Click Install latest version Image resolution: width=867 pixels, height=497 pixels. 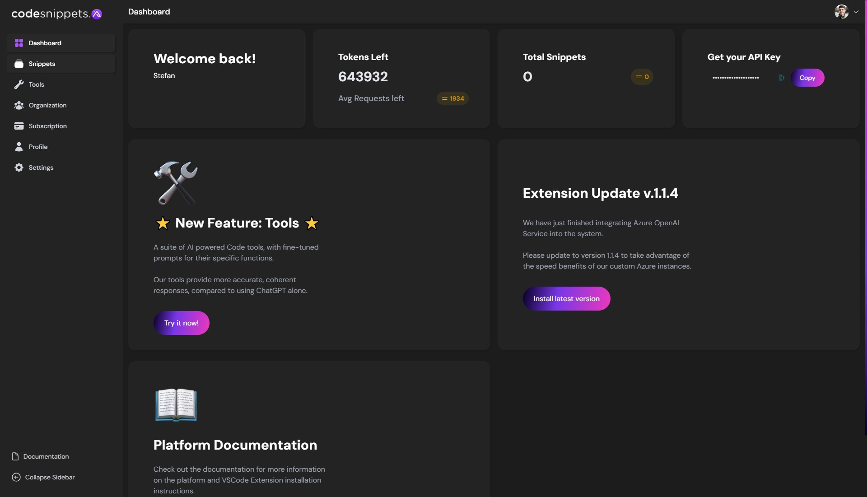click(566, 298)
